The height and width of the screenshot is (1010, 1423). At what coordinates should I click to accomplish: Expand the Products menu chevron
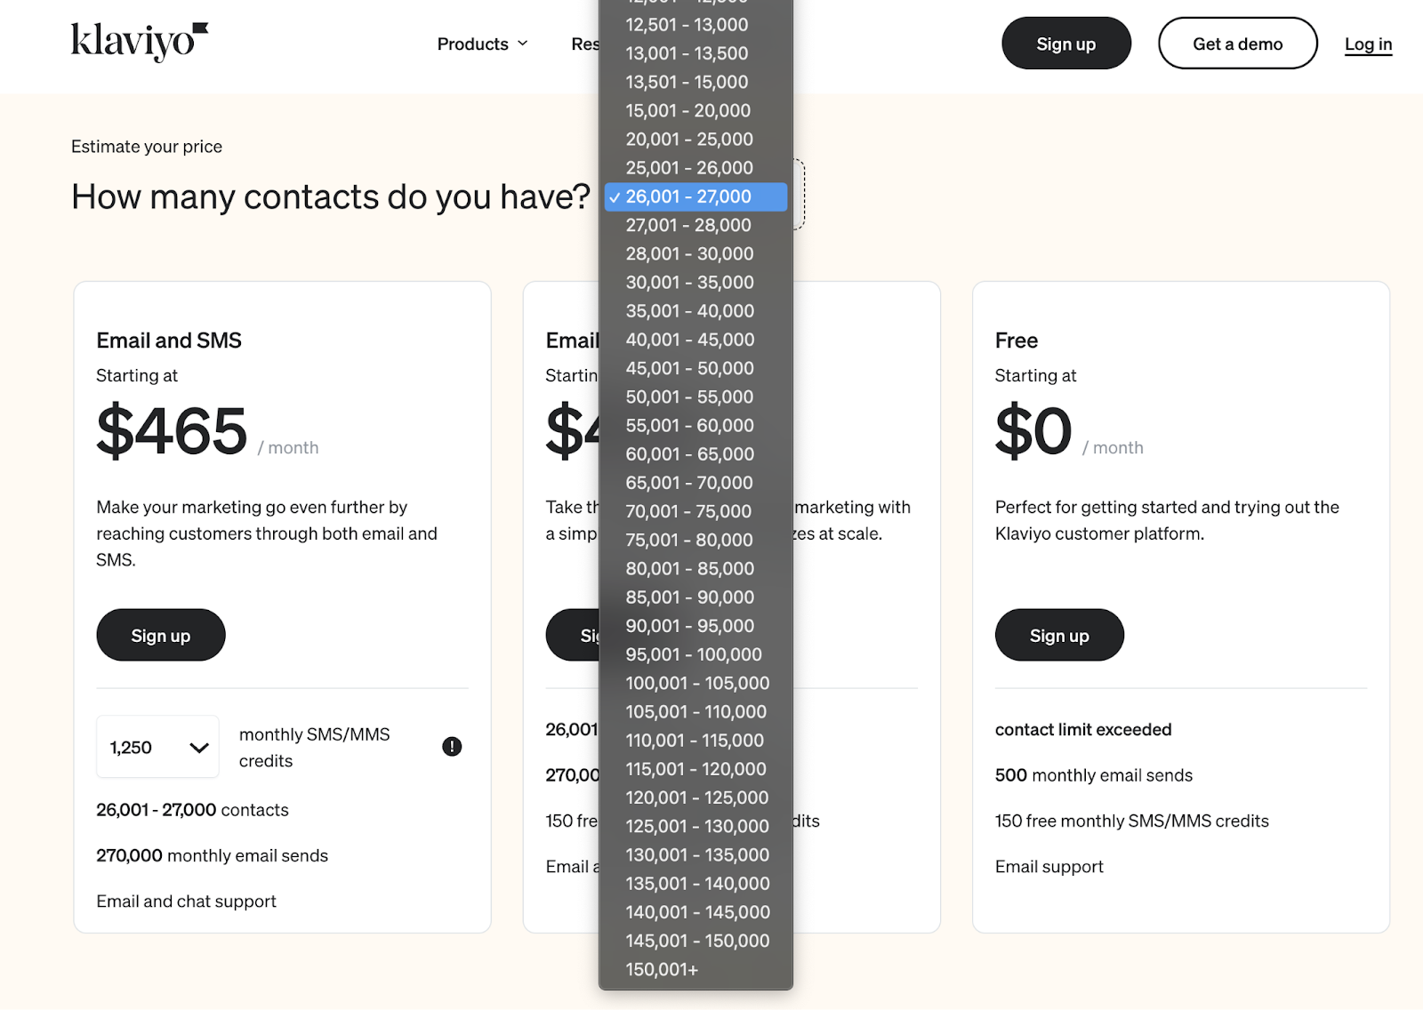coord(523,44)
